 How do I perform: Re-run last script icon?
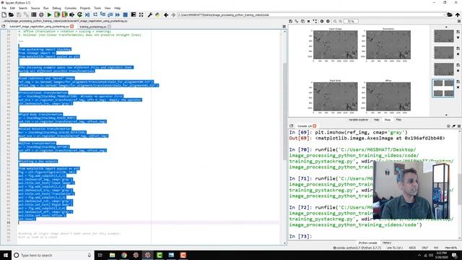pyautogui.click(x=79, y=14)
